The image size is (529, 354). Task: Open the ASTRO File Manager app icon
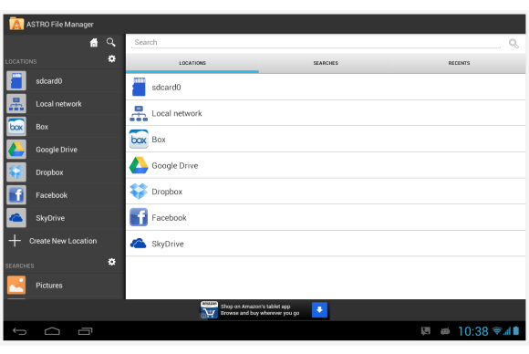[x=16, y=24]
